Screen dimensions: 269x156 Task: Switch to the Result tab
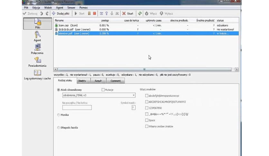tap(98, 81)
